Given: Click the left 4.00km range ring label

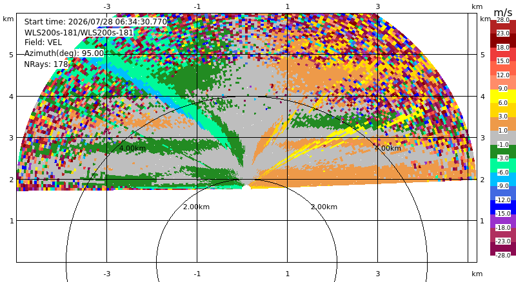Looking at the screenshot, I should pos(132,148).
